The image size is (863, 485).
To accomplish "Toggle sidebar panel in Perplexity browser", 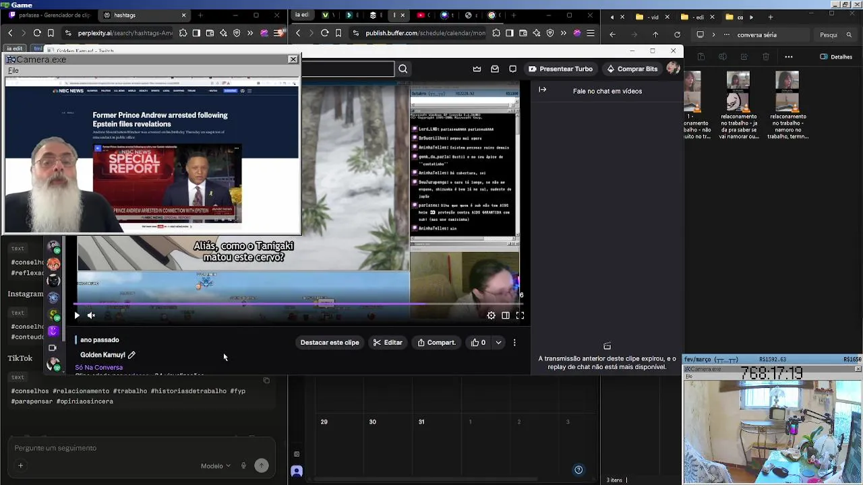I will click(196, 32).
